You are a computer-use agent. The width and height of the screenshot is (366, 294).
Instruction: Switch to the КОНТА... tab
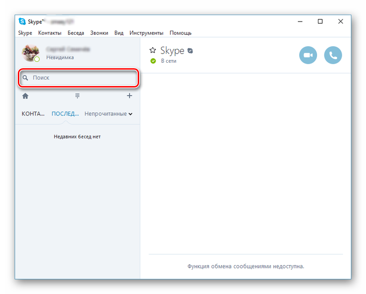pyautogui.click(x=33, y=114)
